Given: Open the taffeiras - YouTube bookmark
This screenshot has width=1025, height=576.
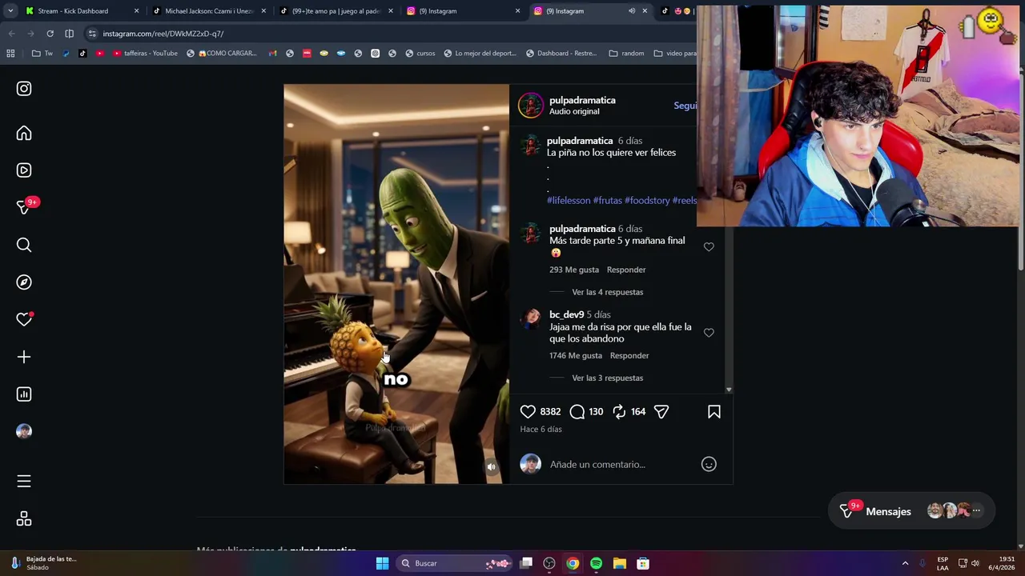Looking at the screenshot, I should tap(145, 54).
